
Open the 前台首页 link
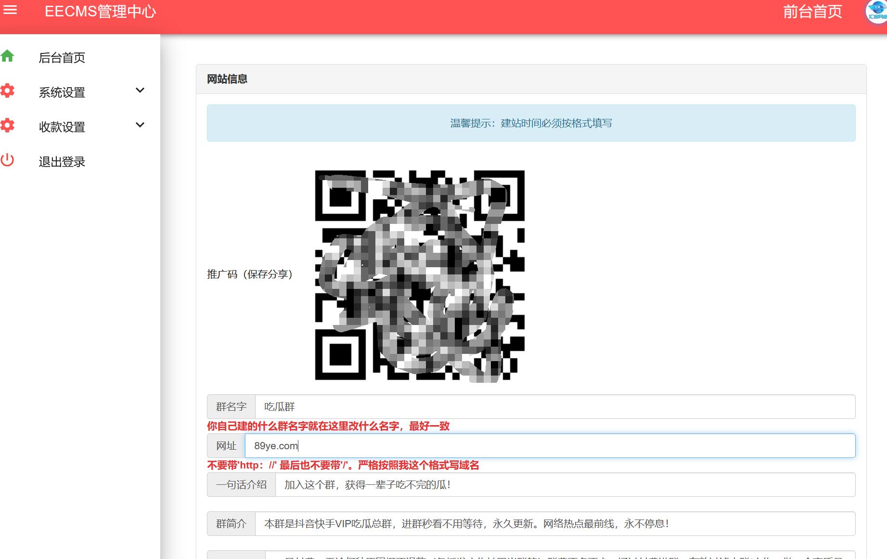(x=812, y=12)
